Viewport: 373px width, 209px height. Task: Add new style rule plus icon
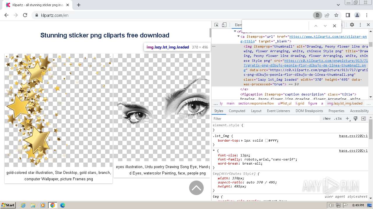[347, 118]
